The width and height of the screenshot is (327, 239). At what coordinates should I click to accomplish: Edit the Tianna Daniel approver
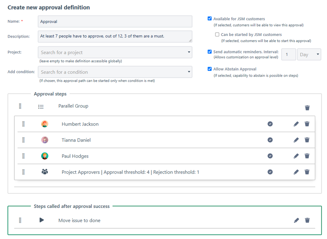pos(296,140)
